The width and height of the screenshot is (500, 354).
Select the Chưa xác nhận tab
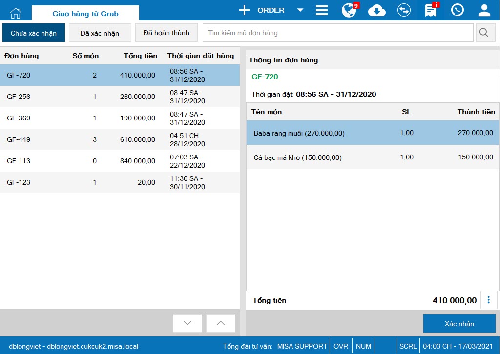[34, 33]
